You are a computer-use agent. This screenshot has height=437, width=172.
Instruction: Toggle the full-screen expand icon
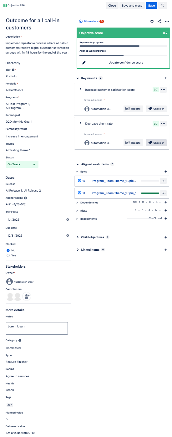pyautogui.click(x=162, y=6)
